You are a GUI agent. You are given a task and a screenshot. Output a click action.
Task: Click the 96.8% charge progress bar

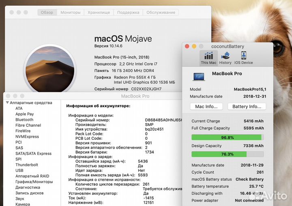(x=228, y=137)
